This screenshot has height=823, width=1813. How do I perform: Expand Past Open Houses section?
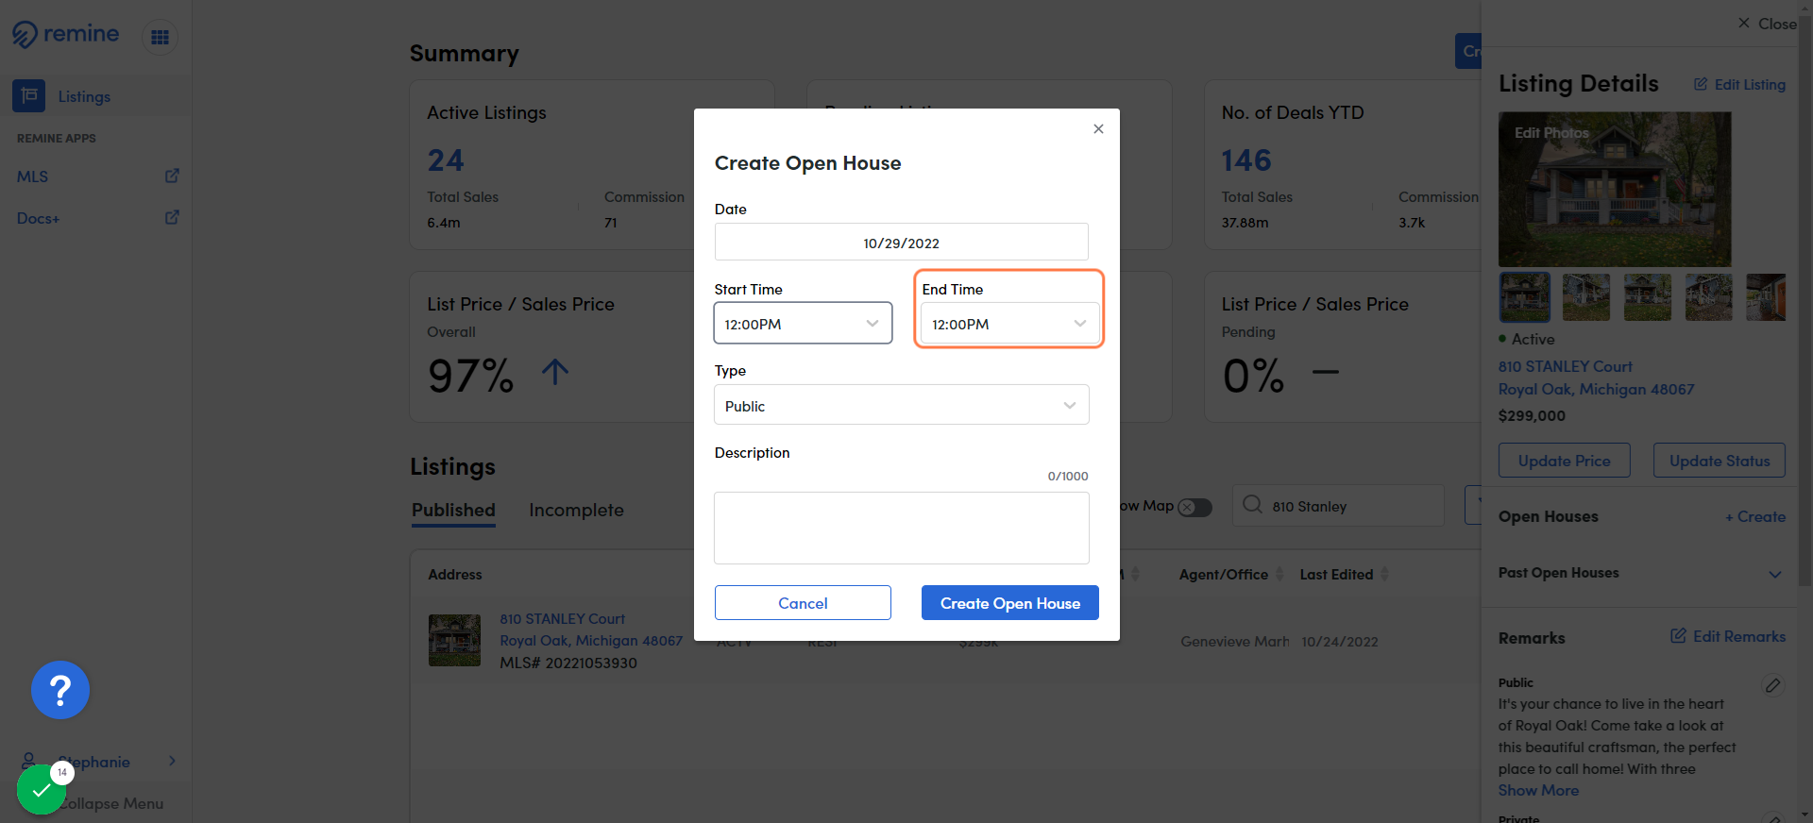[x=1775, y=574]
